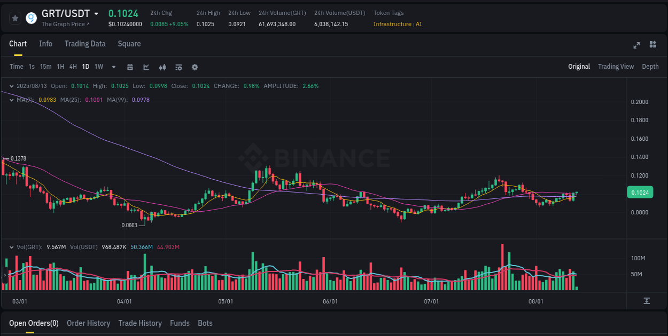This screenshot has height=336, width=668.
Task: Open the candlestick chart style options
Action: tap(162, 67)
